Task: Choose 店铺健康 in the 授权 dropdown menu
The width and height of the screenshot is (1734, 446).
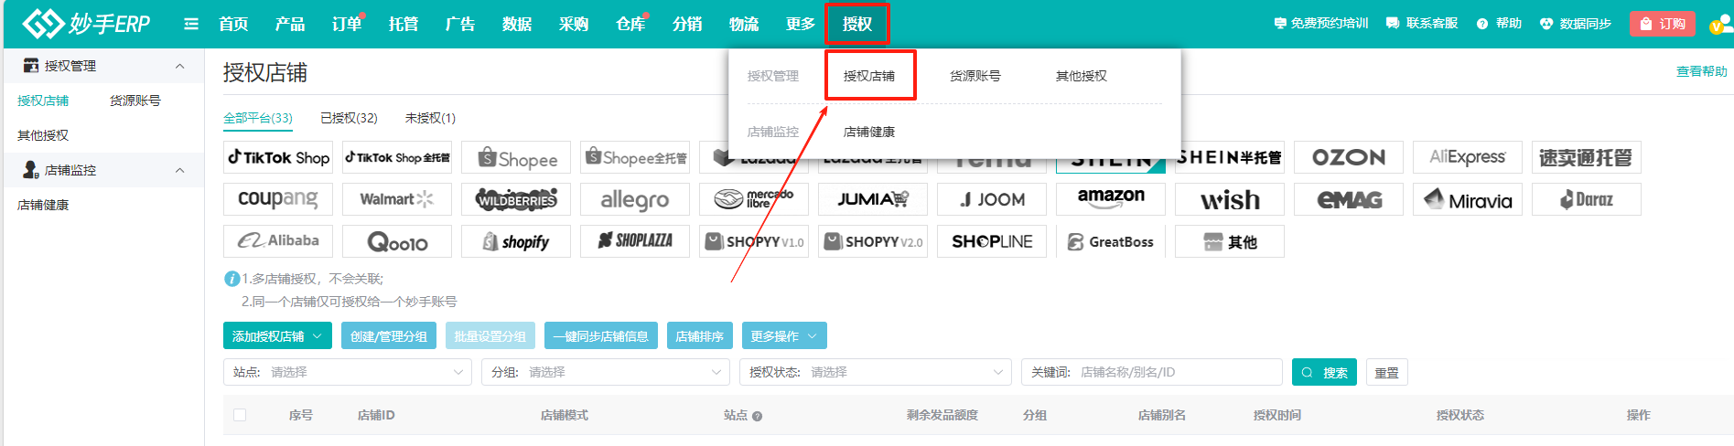Action: tap(869, 132)
